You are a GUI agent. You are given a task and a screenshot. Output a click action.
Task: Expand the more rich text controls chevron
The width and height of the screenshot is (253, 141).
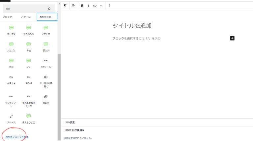pos(101,6)
